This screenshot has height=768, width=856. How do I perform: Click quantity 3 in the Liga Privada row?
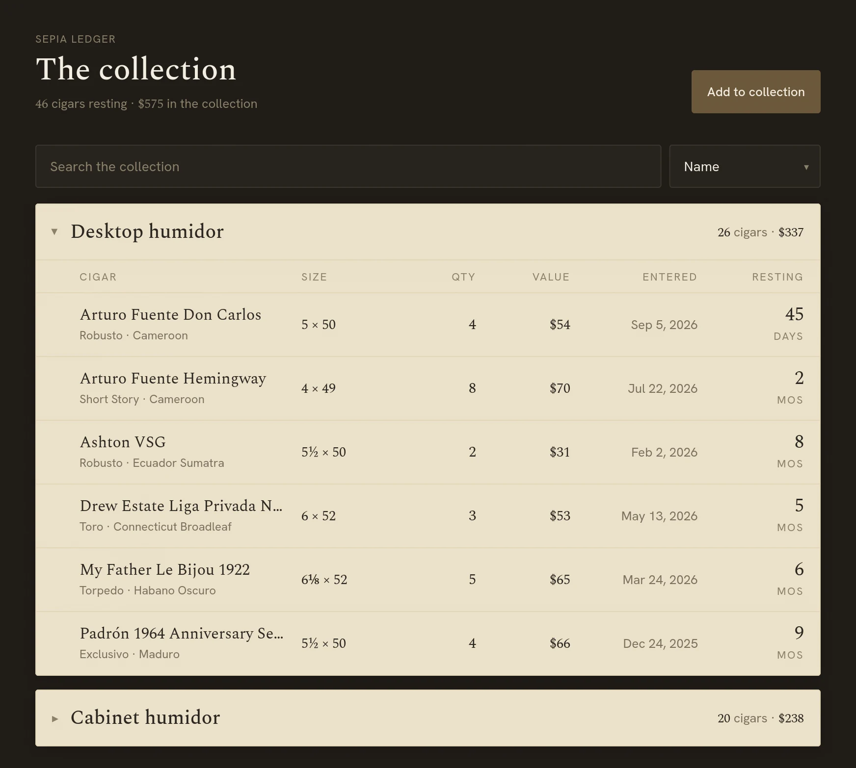click(x=472, y=516)
